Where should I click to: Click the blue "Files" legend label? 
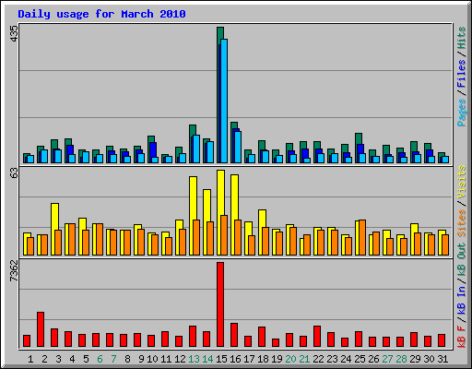tap(462, 74)
